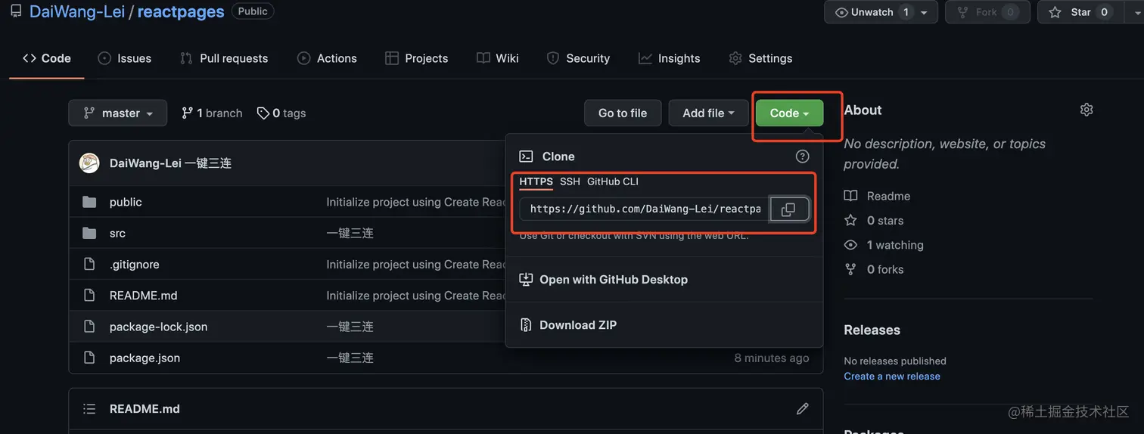
Task: Expand the Unwatch dropdown caret
Action: (x=923, y=12)
